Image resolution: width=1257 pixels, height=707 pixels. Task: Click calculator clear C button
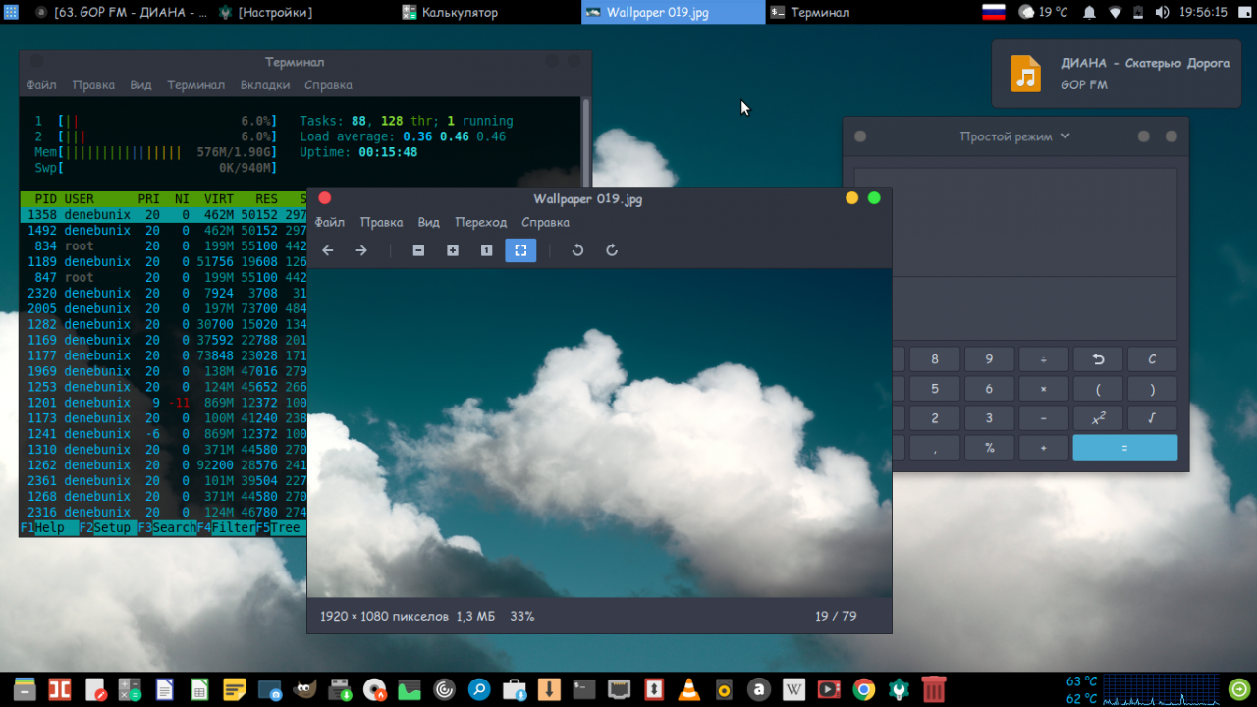click(x=1152, y=359)
